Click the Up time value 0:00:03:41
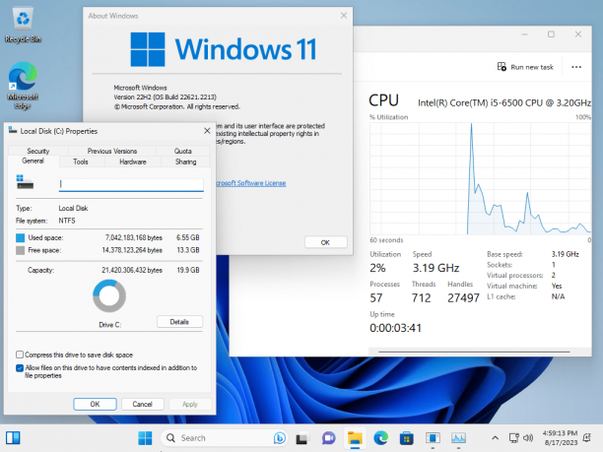Image resolution: width=603 pixels, height=452 pixels. [x=396, y=328]
